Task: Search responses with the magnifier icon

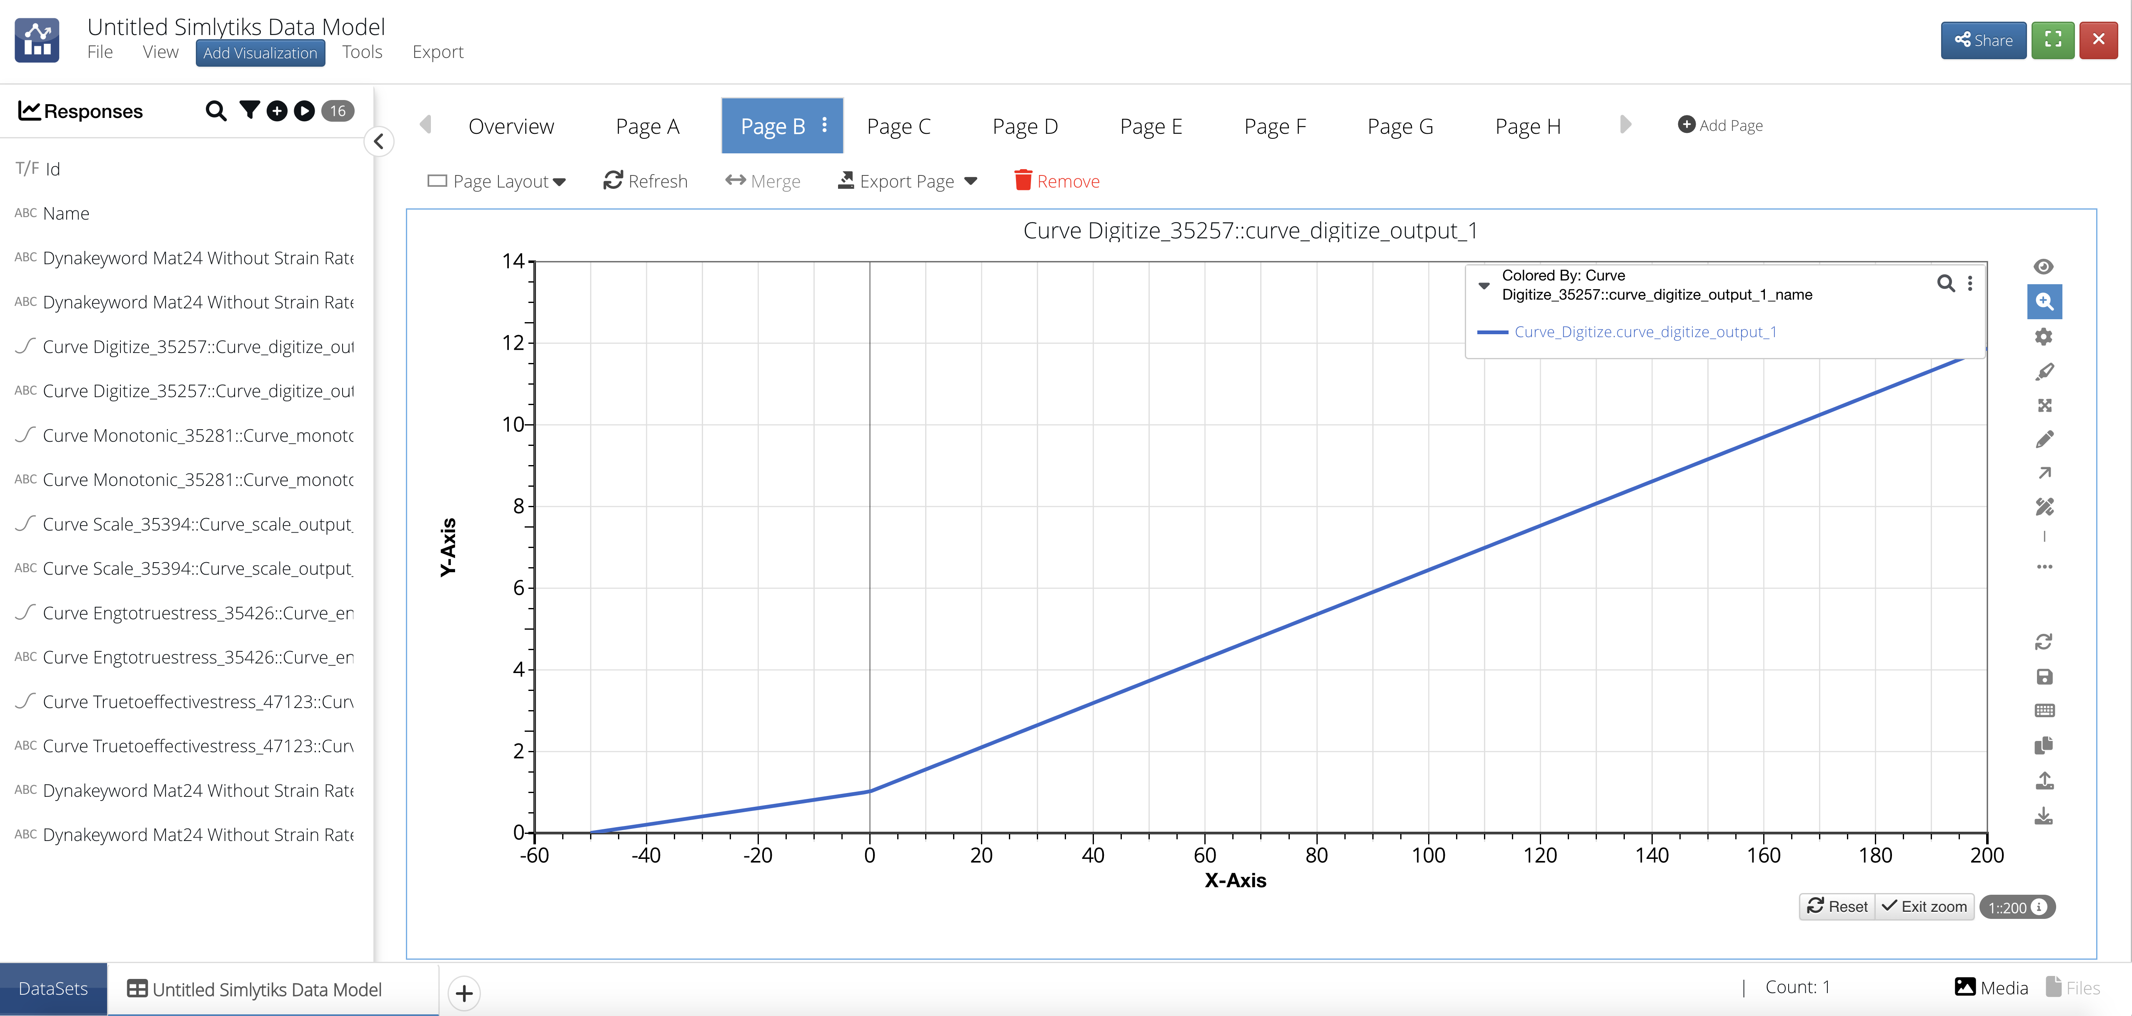Action: click(x=216, y=111)
